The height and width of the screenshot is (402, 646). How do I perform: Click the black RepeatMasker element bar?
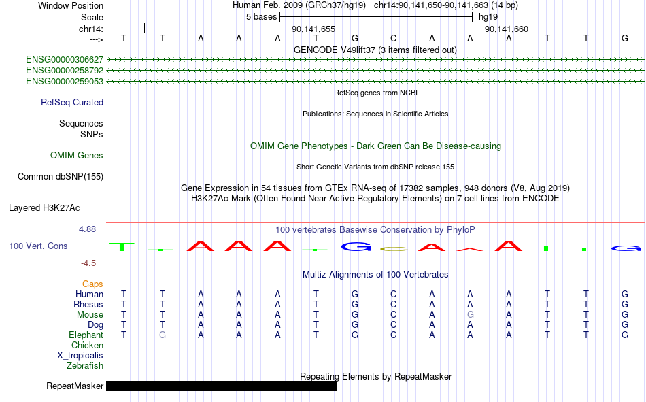click(222, 386)
